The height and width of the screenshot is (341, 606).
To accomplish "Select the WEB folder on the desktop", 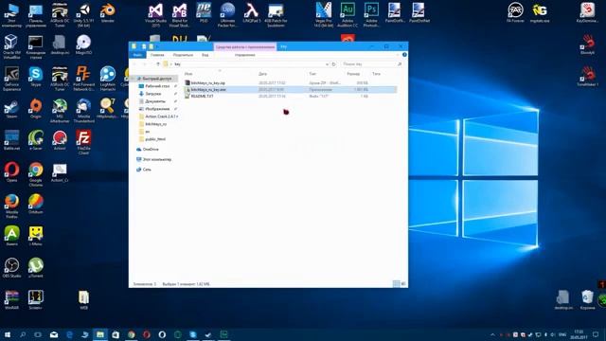I will (x=83, y=299).
